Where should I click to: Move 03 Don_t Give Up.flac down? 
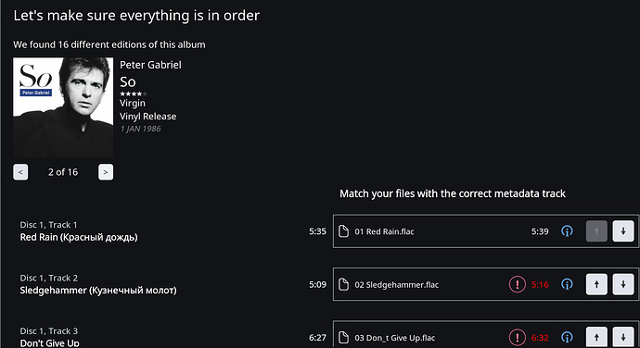pyautogui.click(x=623, y=337)
